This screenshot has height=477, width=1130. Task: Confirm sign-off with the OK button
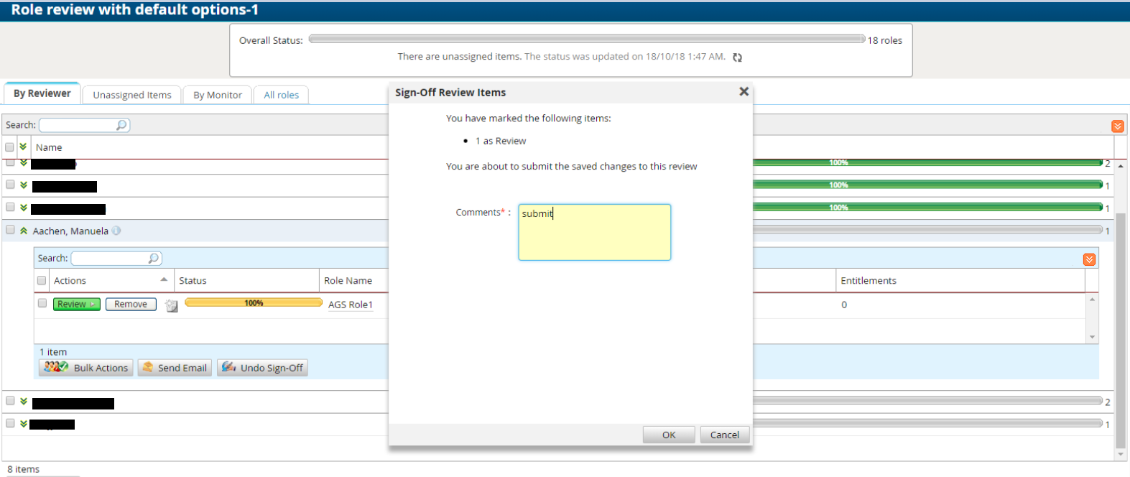(x=668, y=435)
